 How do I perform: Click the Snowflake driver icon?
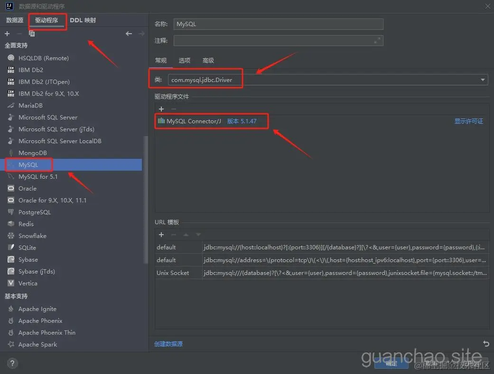(x=11, y=236)
